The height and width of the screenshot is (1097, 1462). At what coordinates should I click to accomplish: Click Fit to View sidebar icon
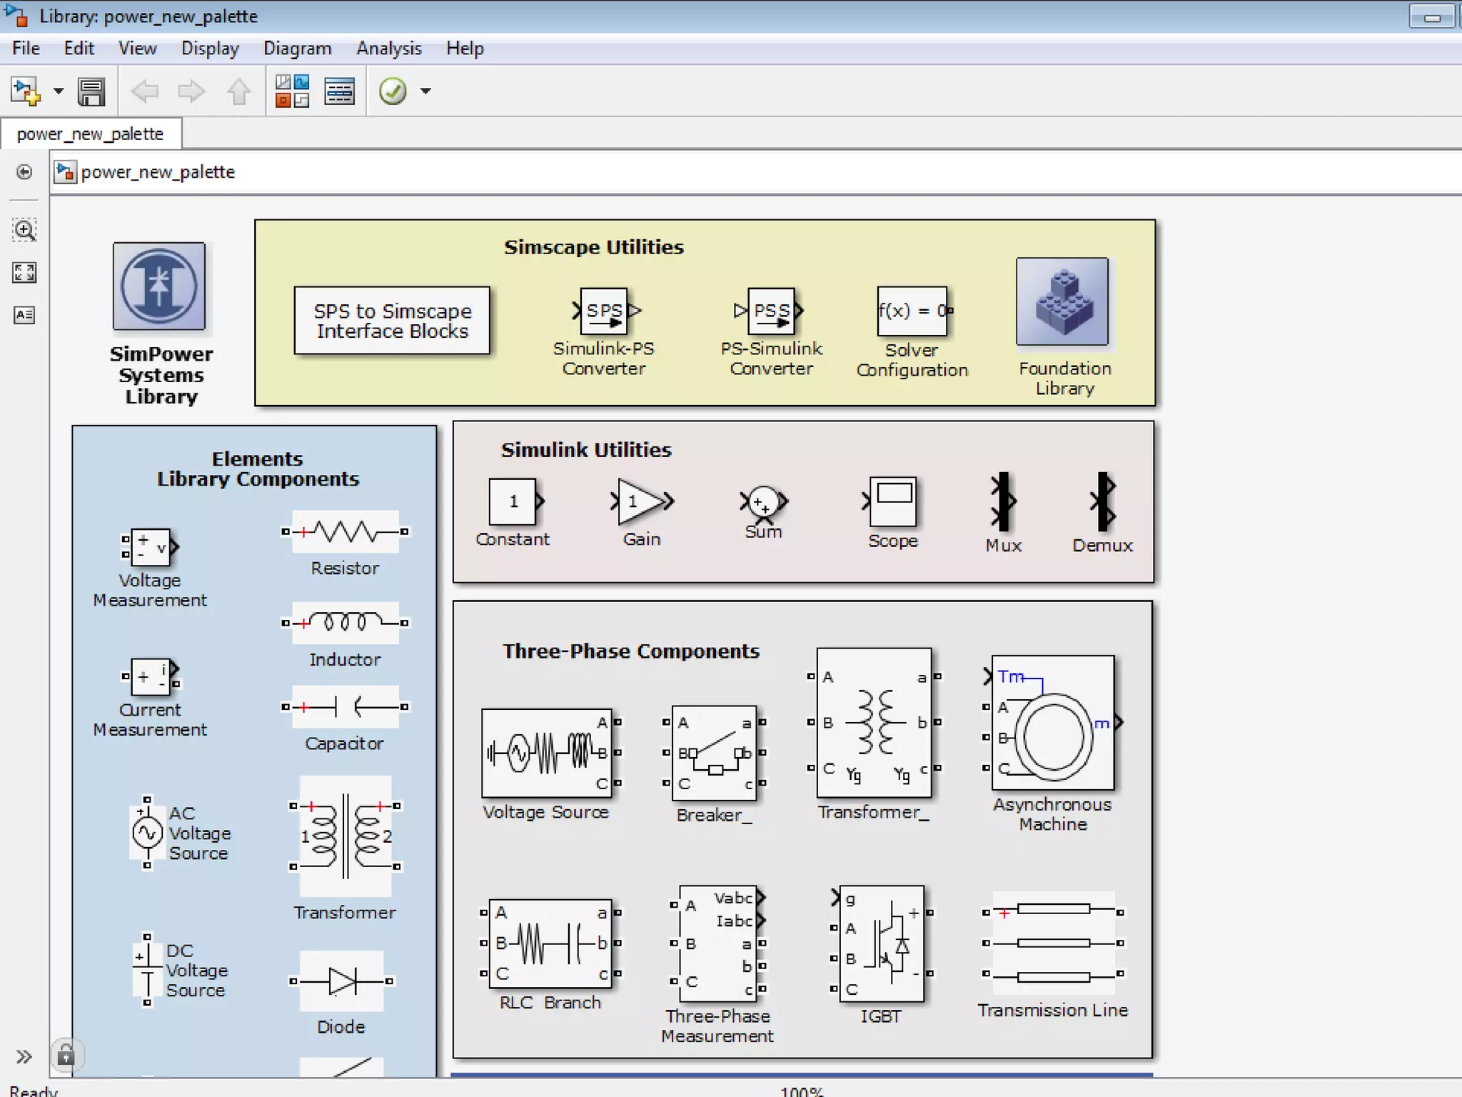[x=24, y=272]
